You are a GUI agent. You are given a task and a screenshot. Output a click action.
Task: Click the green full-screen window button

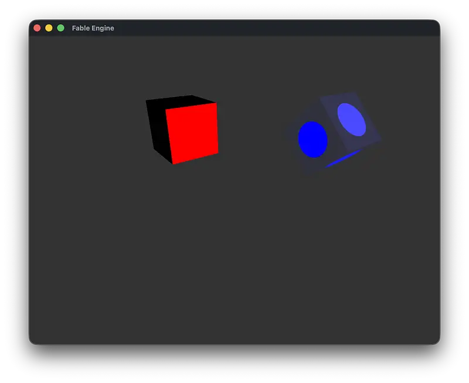pyautogui.click(x=60, y=28)
